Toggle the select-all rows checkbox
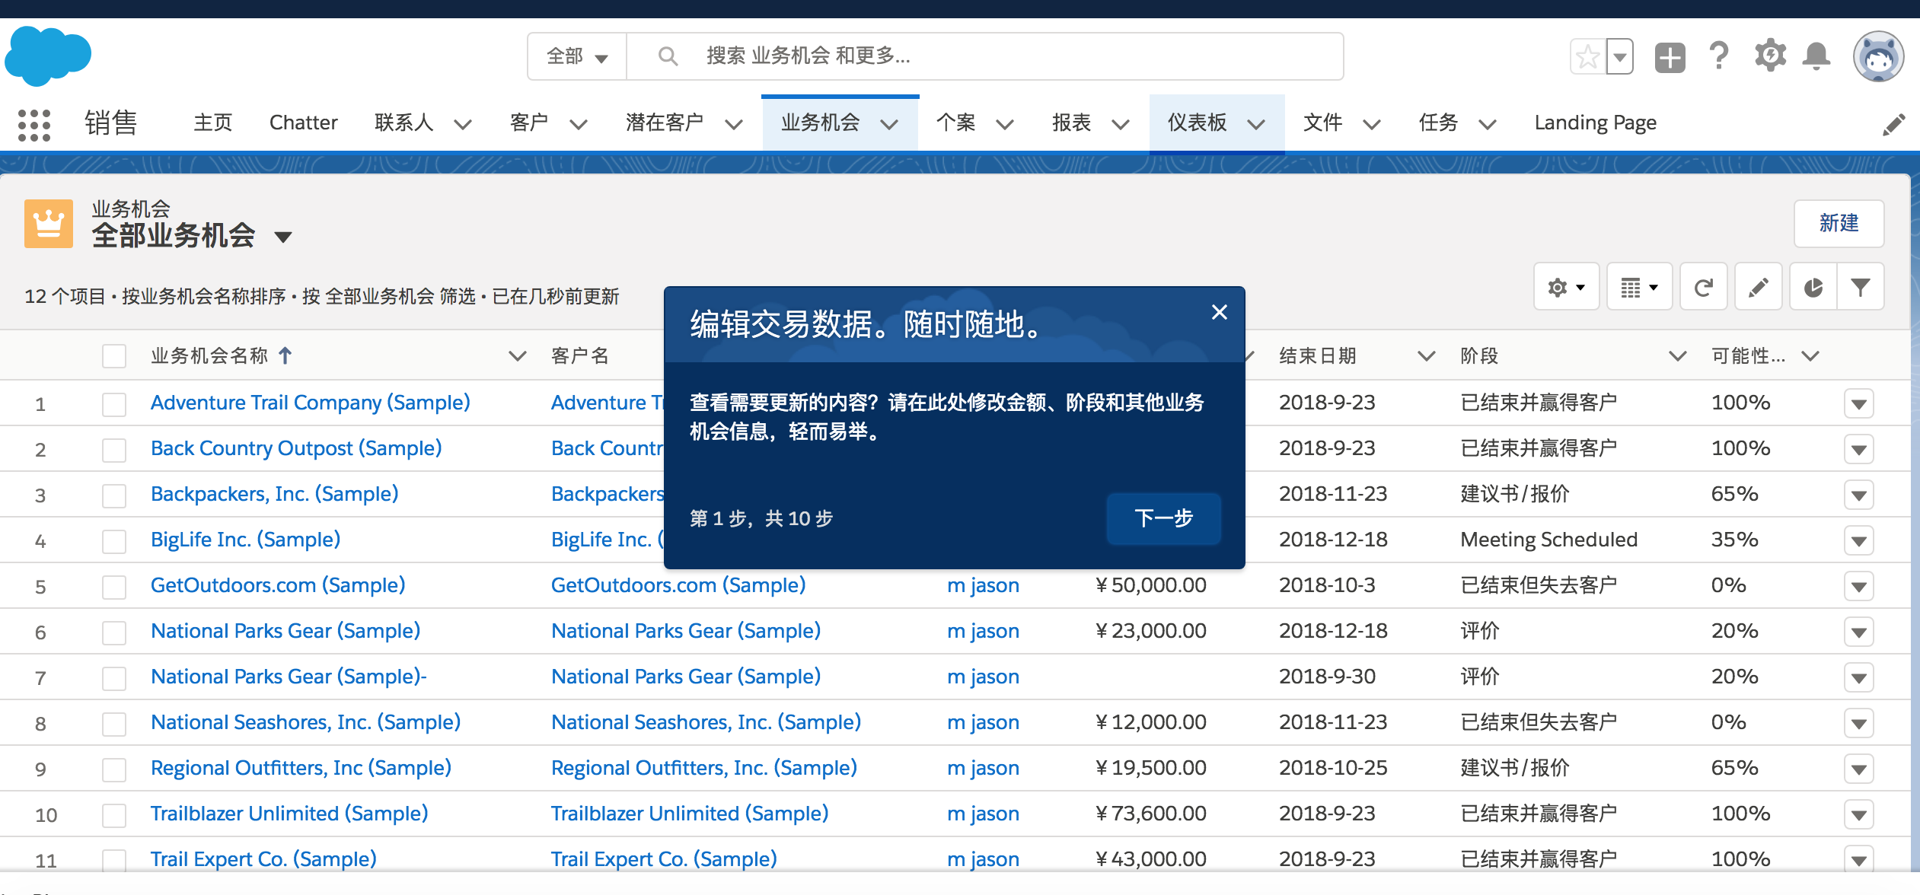This screenshot has width=1920, height=895. click(x=114, y=356)
